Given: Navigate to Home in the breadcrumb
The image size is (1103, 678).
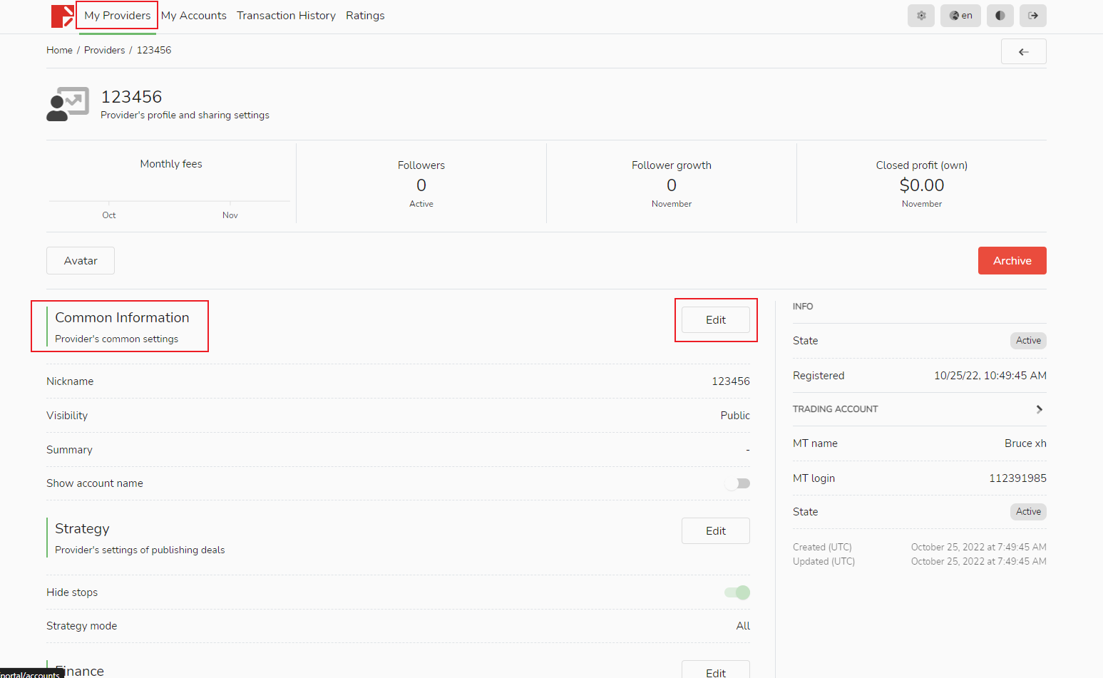Looking at the screenshot, I should click(59, 51).
